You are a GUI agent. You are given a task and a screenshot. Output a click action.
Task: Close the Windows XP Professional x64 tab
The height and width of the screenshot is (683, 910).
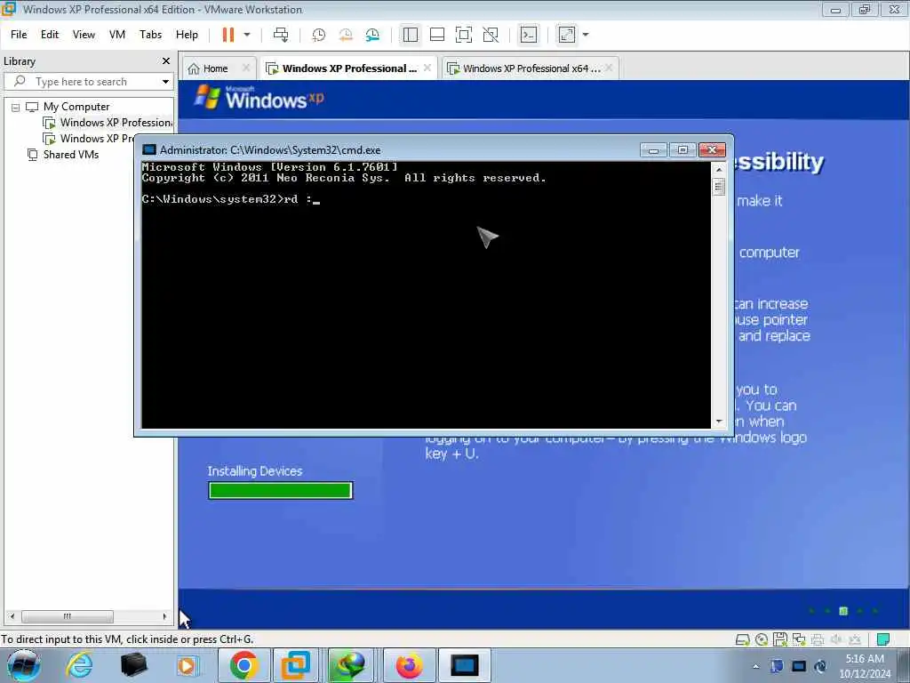coord(609,68)
